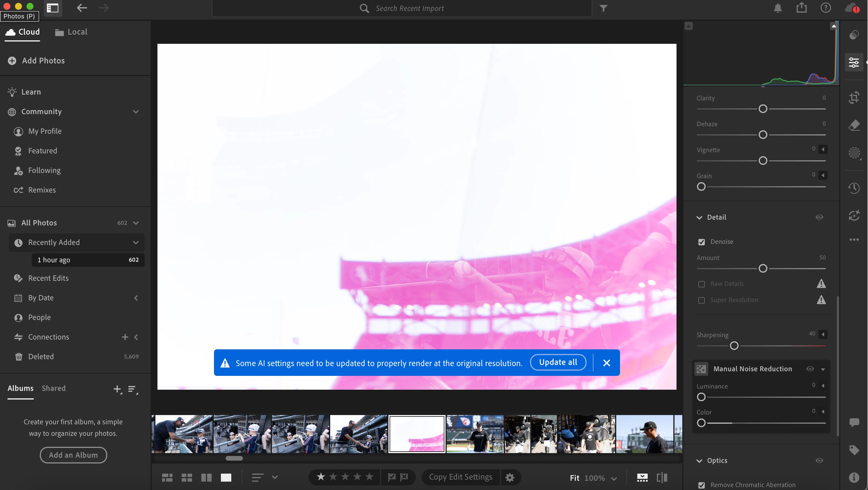868x490 pixels.
Task: Click the Share export icon
Action: tap(802, 8)
